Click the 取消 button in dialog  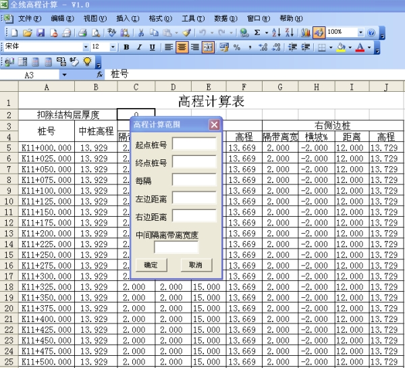pyautogui.click(x=196, y=265)
